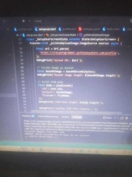The width and height of the screenshot is (132, 177).
Task: Switch to Code Reference Log panel
Action: [48, 116]
